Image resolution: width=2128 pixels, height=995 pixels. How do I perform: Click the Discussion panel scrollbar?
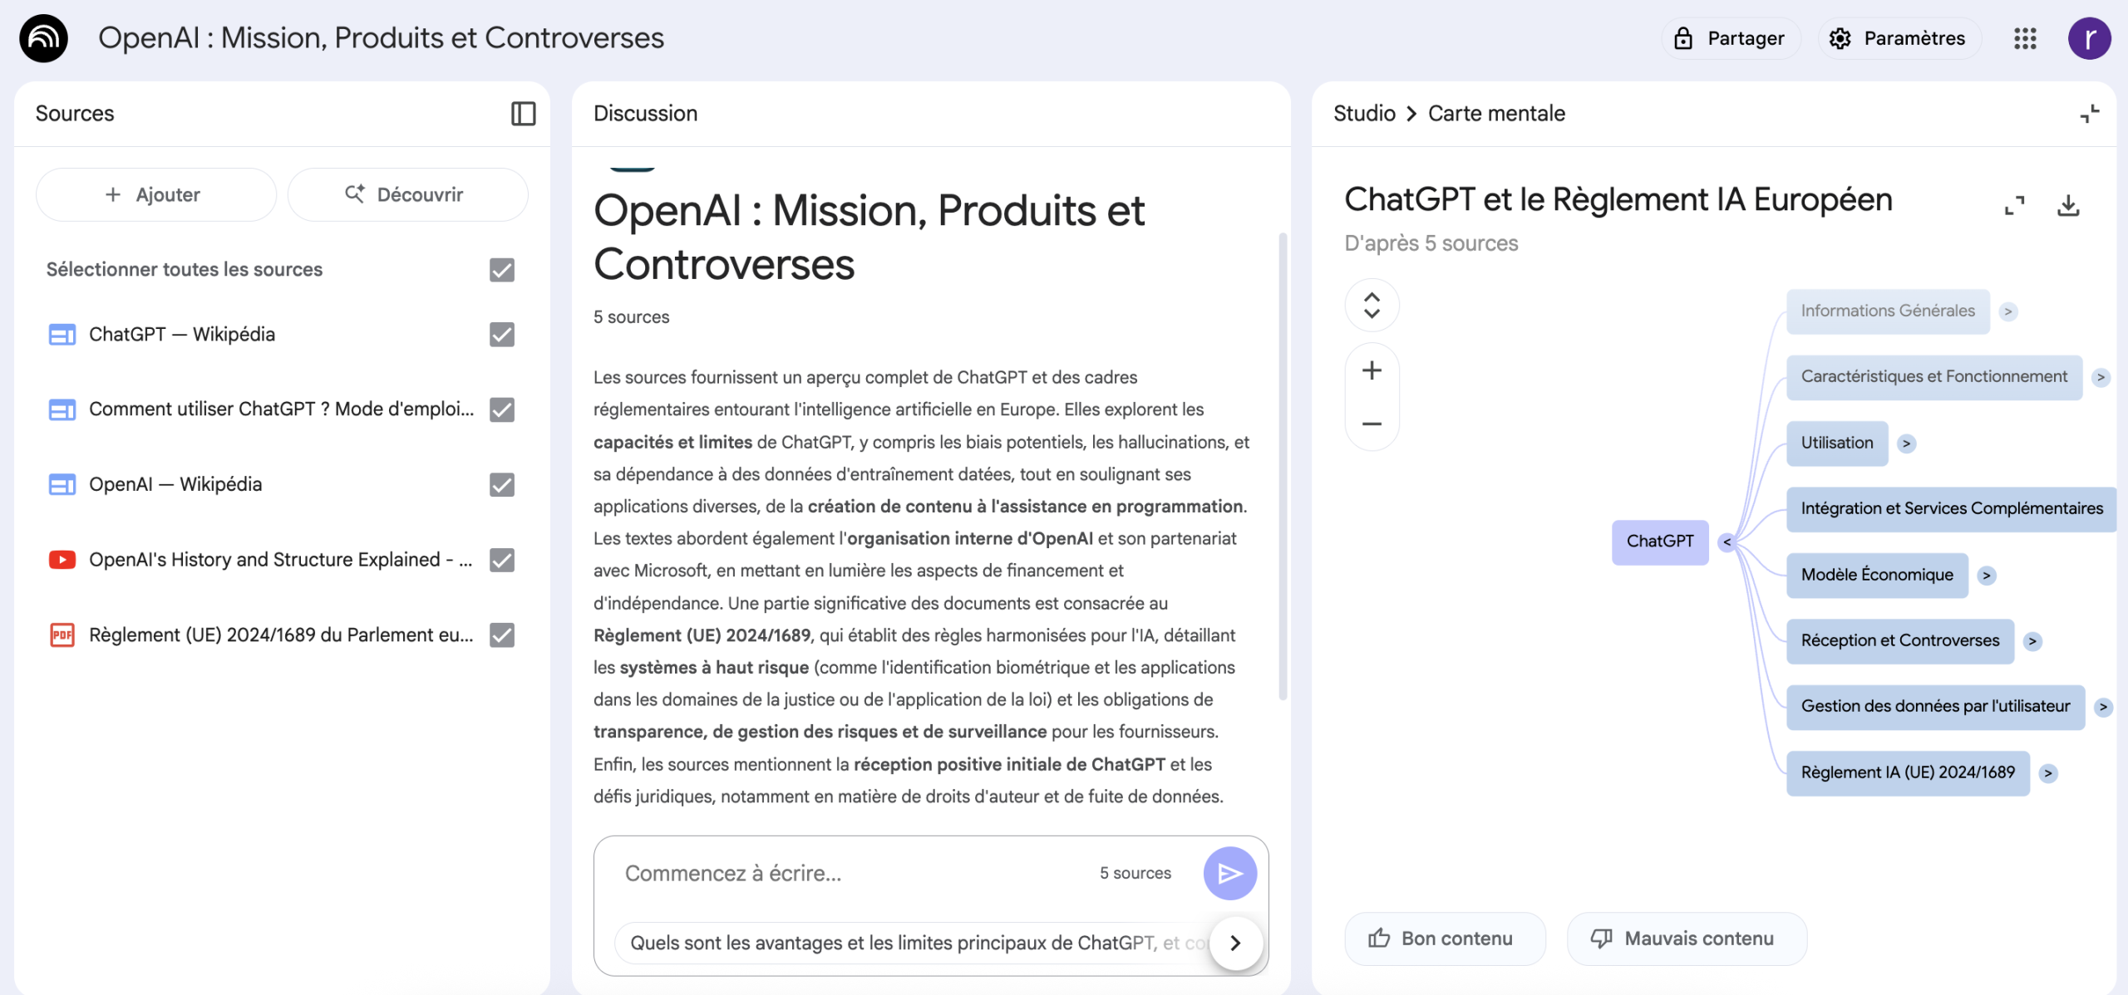(1283, 465)
